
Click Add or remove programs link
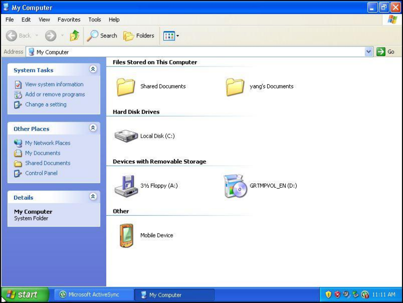click(x=55, y=95)
